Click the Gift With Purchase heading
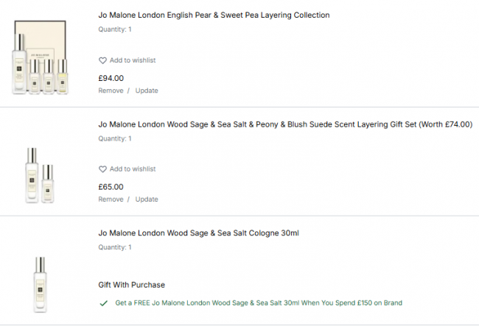 tap(131, 285)
